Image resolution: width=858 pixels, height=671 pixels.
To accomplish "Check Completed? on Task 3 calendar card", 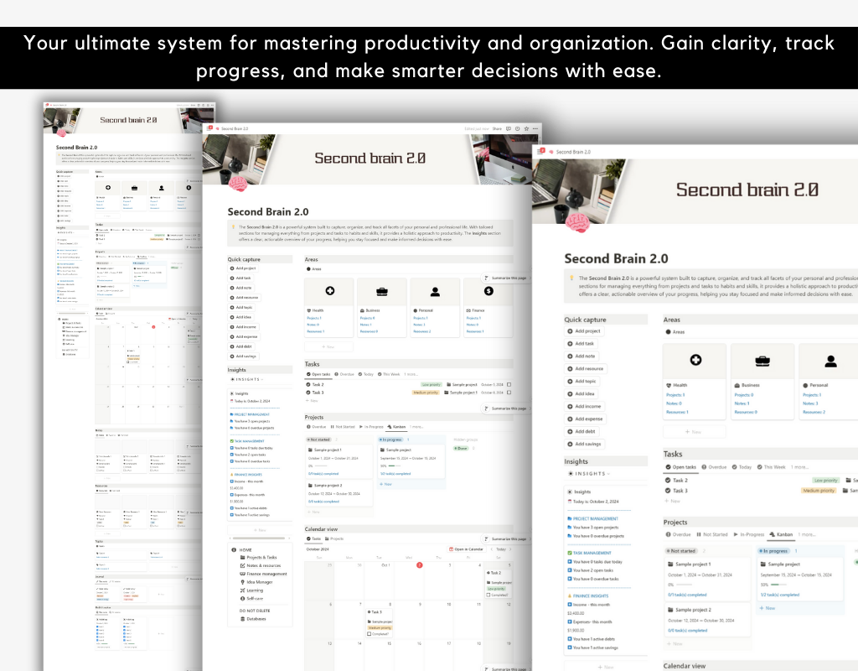I will click(370, 634).
